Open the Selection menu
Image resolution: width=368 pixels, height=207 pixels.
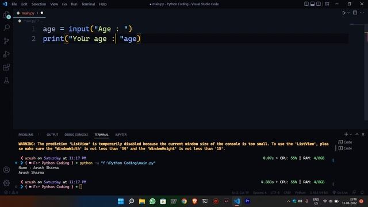[x=39, y=4]
